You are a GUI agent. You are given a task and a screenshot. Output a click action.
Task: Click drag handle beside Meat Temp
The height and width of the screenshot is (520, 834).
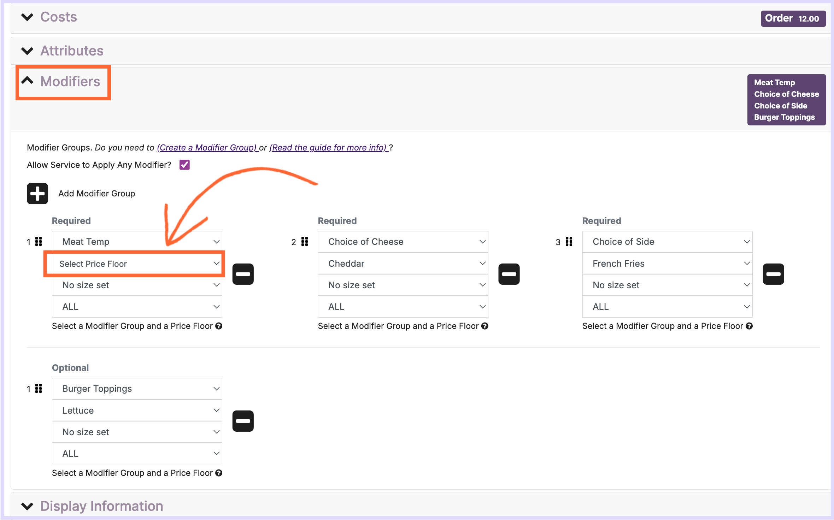click(x=39, y=242)
